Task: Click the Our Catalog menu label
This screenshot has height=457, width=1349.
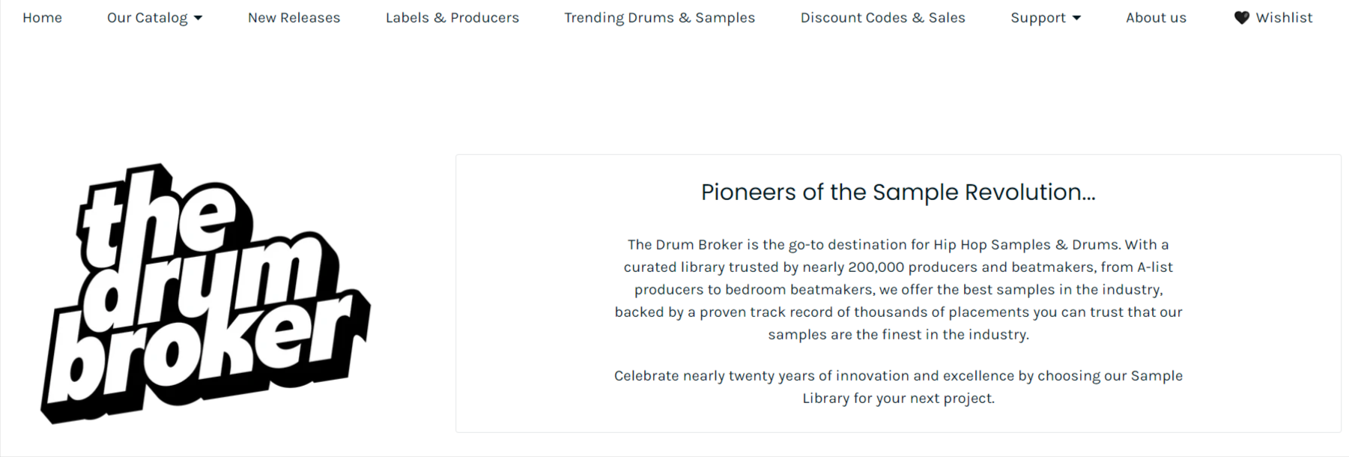Action: [148, 17]
